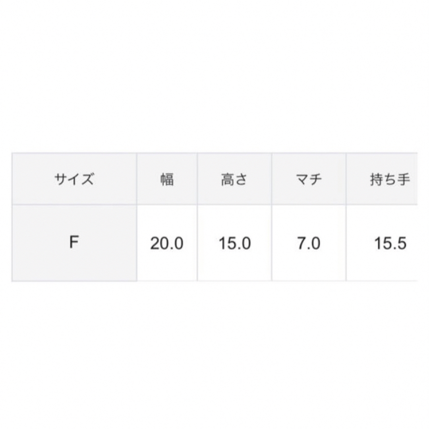Click the 20.0 width value
This screenshot has width=429, height=429.
(167, 243)
